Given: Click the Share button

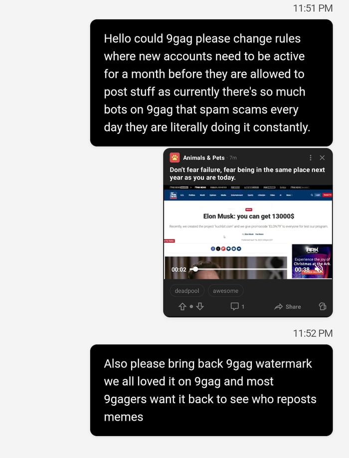Looking at the screenshot, I should pos(288,307).
